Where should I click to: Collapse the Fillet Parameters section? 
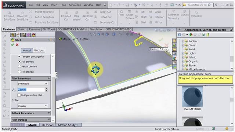(x=49, y=78)
